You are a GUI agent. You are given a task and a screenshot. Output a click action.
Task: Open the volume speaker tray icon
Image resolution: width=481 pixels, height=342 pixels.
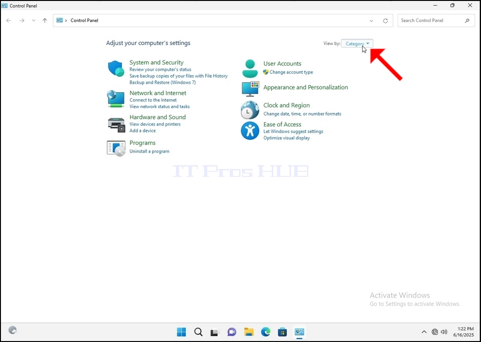pyautogui.click(x=444, y=332)
